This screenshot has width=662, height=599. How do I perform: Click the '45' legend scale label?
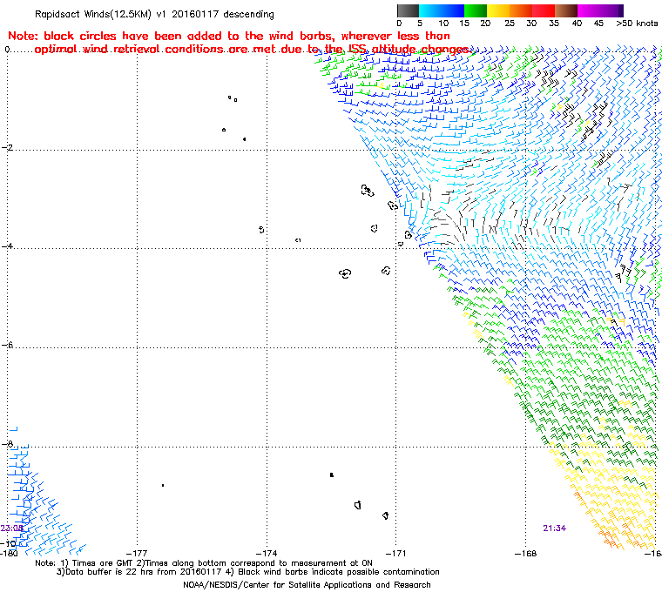pos(598,24)
